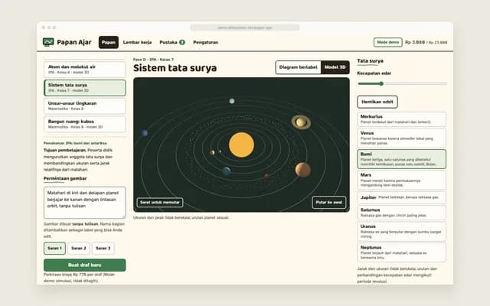Click the Buat draf baru button

pyautogui.click(x=85, y=265)
